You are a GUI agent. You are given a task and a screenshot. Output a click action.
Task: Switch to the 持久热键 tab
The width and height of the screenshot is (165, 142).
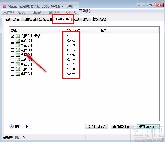click(99, 19)
